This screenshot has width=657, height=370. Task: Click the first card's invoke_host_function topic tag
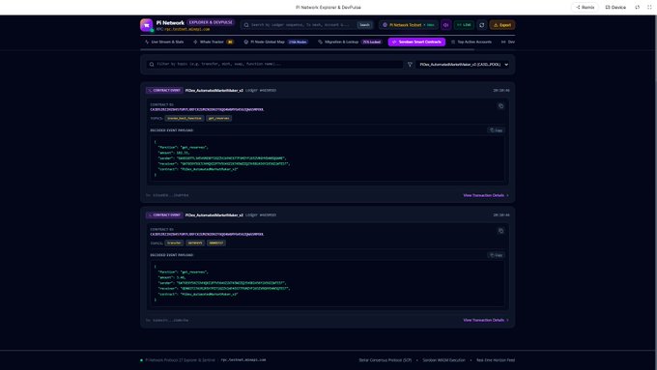point(185,118)
